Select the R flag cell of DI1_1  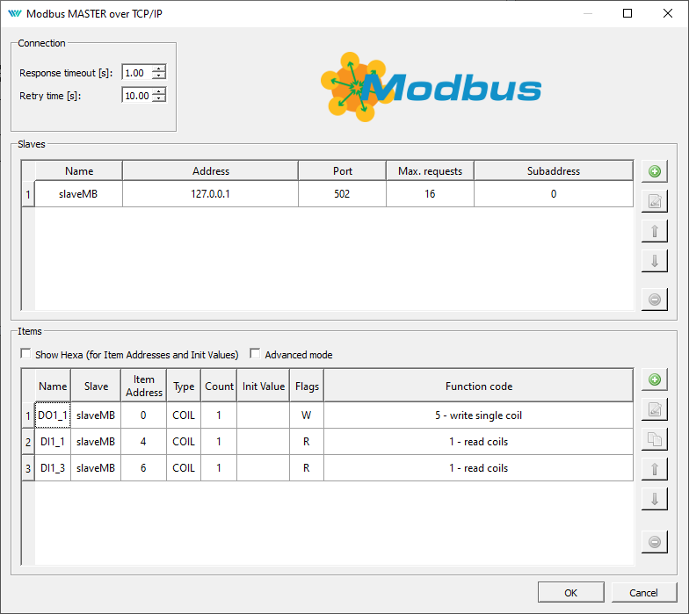click(x=307, y=441)
